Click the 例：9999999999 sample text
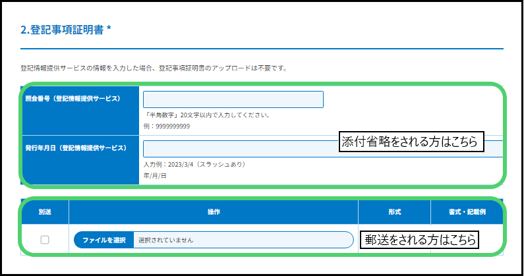This screenshot has height=276, width=524. click(167, 126)
